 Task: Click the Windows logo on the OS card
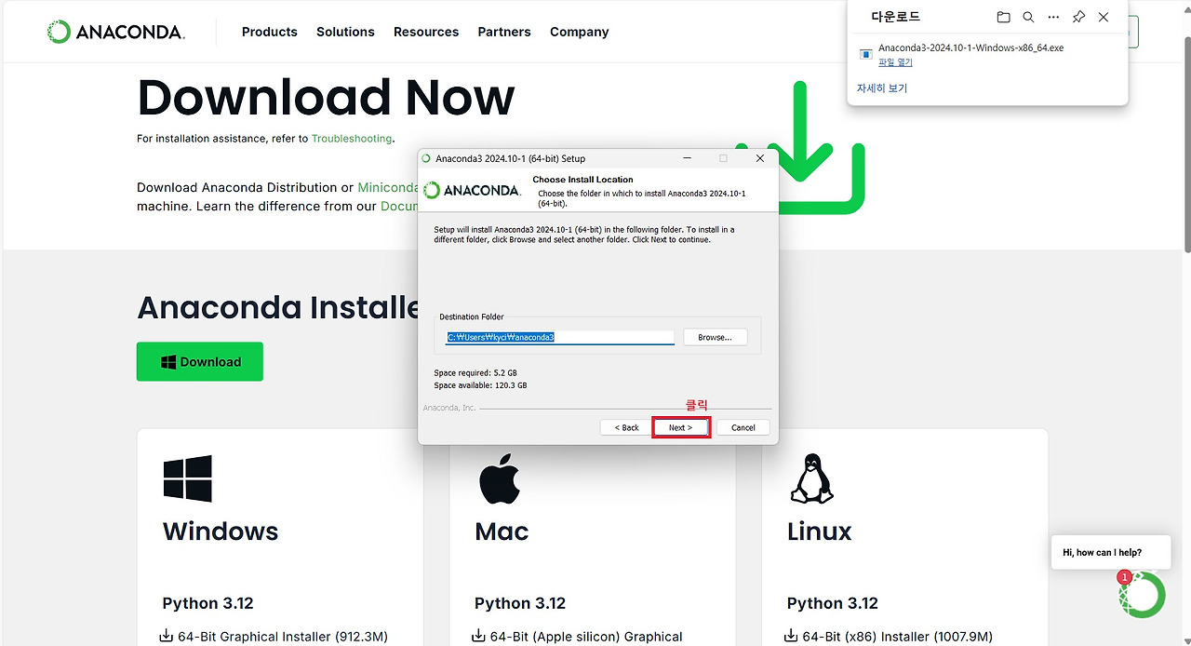188,479
